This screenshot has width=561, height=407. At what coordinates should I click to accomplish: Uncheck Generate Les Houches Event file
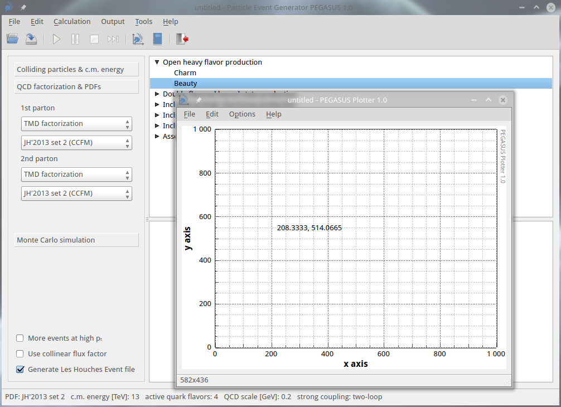click(x=20, y=369)
